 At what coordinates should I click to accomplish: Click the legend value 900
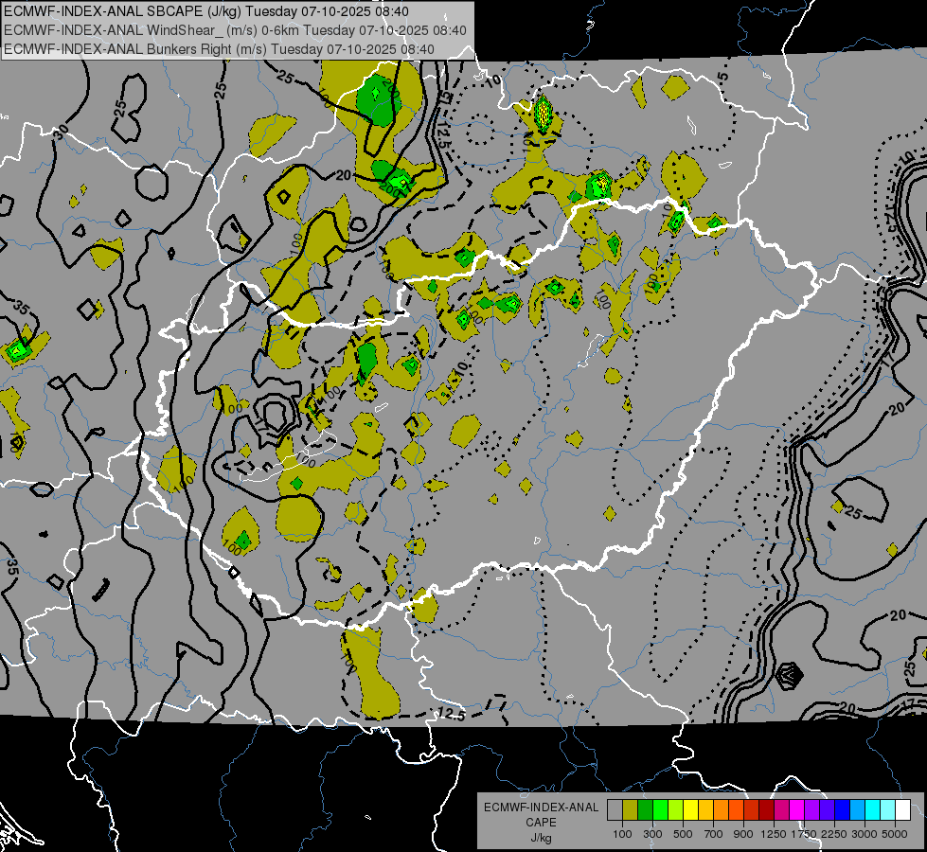pyautogui.click(x=743, y=834)
